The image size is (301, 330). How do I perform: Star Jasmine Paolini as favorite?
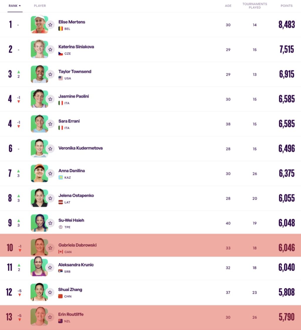[x=50, y=99]
